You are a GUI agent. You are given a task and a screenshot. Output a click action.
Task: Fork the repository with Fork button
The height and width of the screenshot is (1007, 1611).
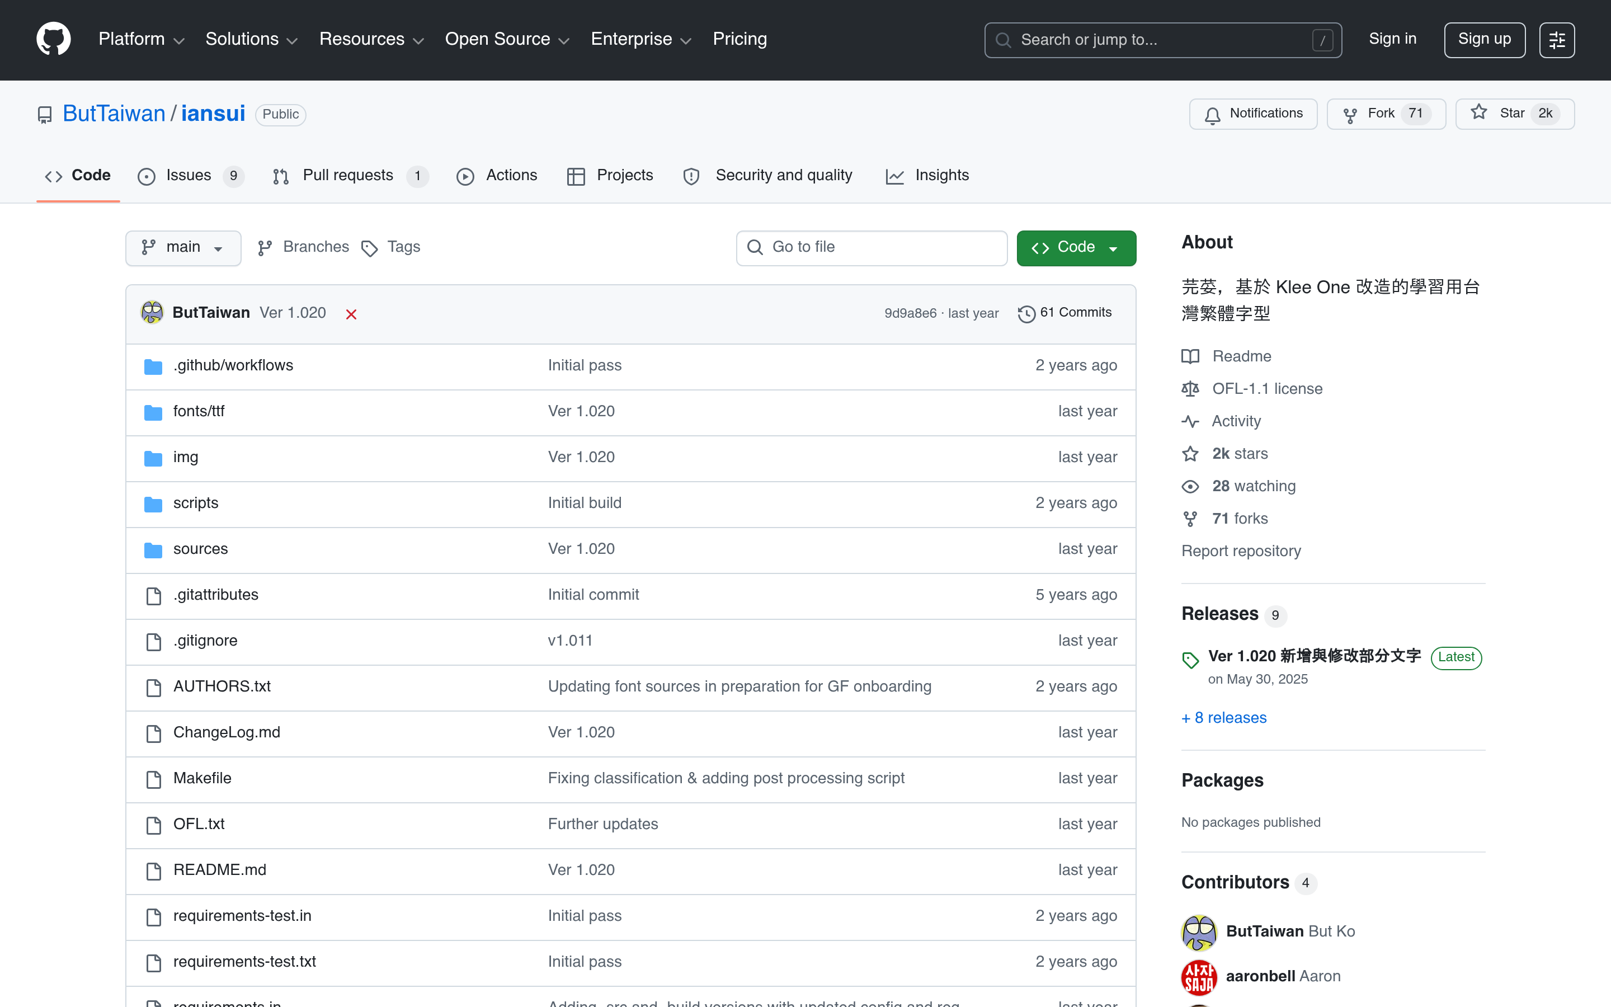coord(1386,114)
